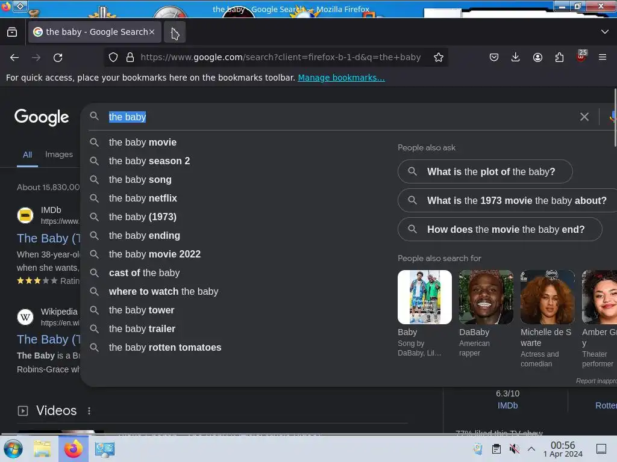Expand the list all tabs chevron

[605, 32]
